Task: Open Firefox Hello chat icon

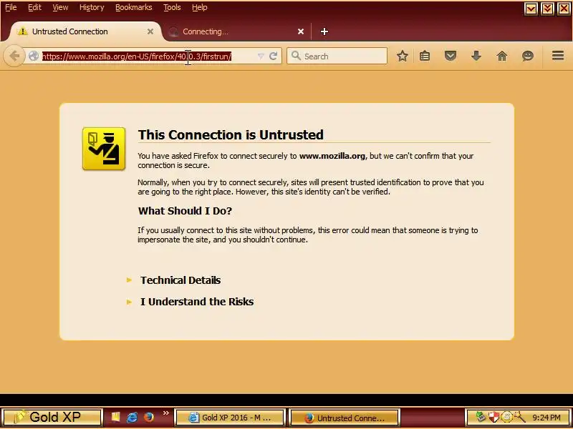Action: tap(528, 56)
